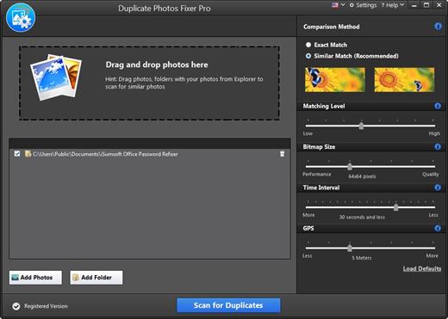Click the Time Interval slider handle
The height and width of the screenshot is (319, 448).
pyautogui.click(x=396, y=207)
